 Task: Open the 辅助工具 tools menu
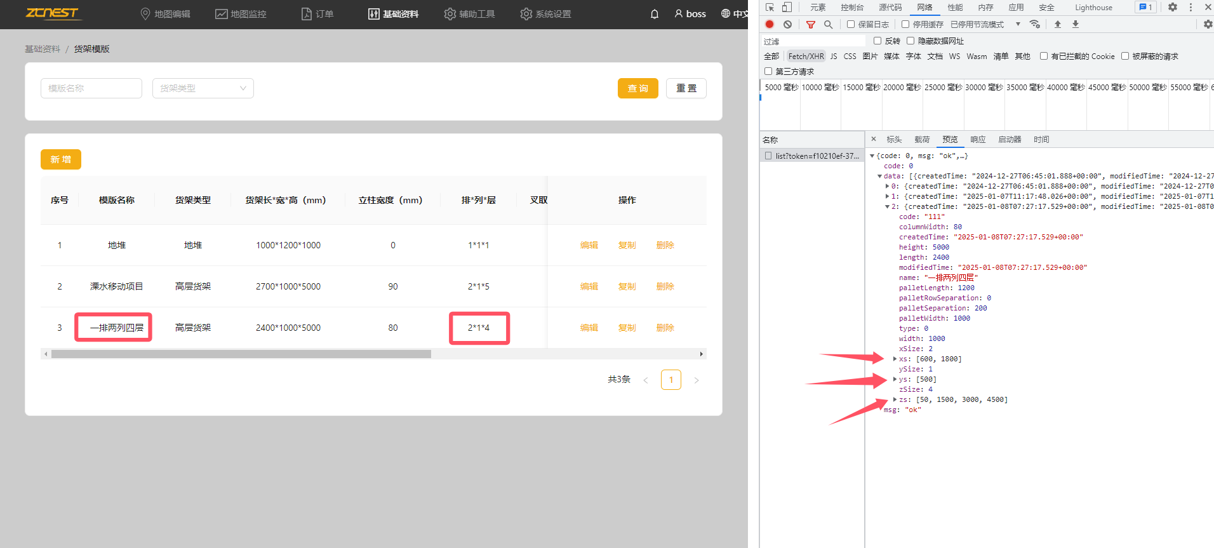(469, 14)
